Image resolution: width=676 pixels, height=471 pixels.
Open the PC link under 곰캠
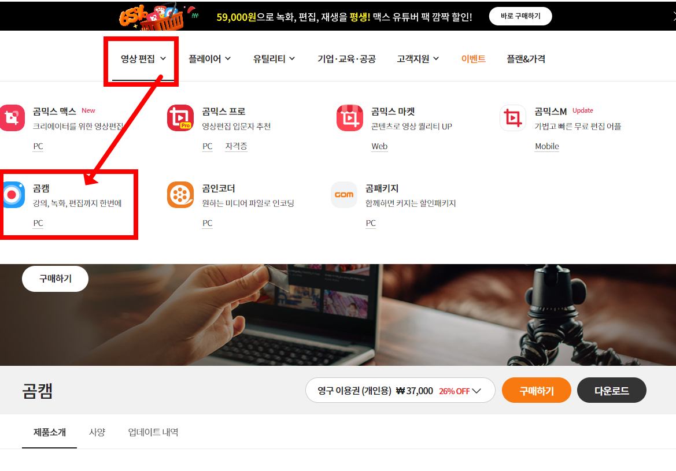coord(38,223)
